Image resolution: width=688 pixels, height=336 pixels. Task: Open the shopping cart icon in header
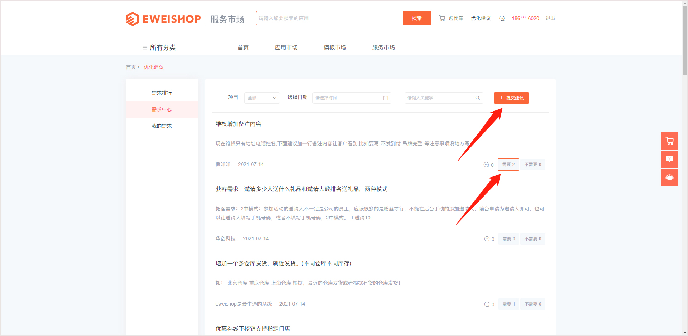(442, 18)
